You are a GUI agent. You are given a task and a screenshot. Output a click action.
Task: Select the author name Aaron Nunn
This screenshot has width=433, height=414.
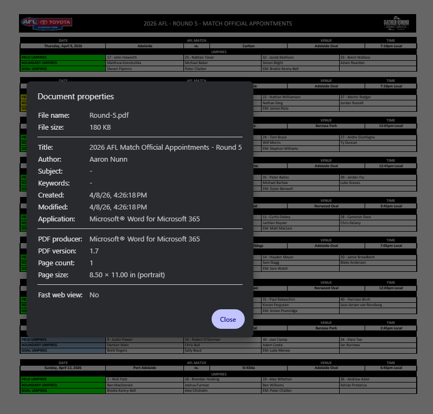pyautogui.click(x=108, y=159)
